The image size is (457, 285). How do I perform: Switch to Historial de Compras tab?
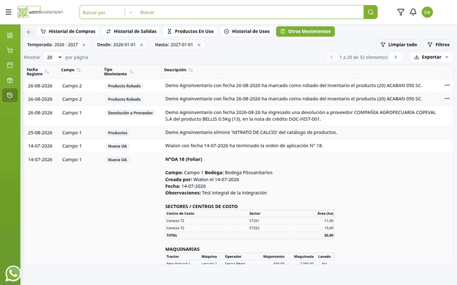(x=68, y=31)
